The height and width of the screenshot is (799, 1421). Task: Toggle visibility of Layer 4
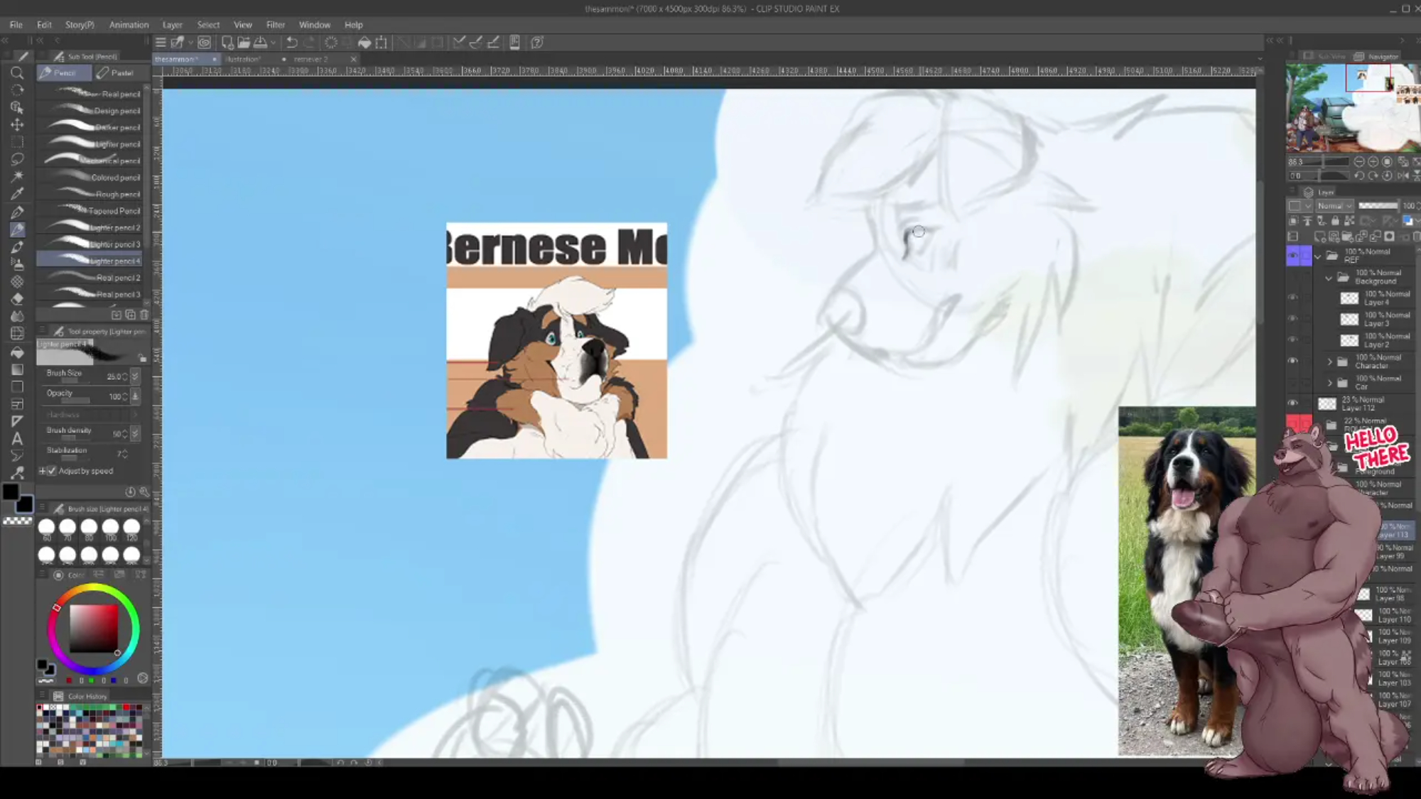click(x=1292, y=298)
